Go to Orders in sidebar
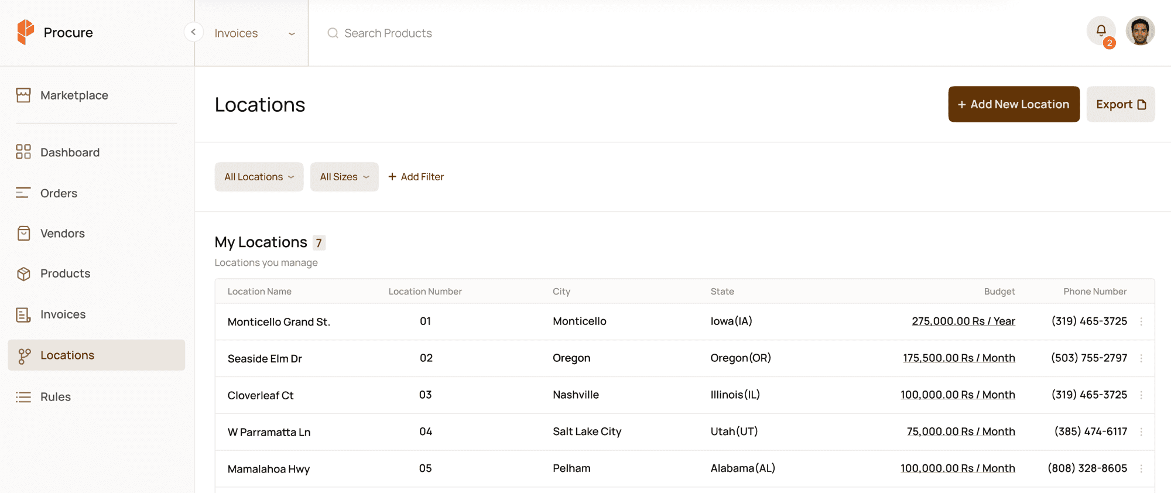 59,193
